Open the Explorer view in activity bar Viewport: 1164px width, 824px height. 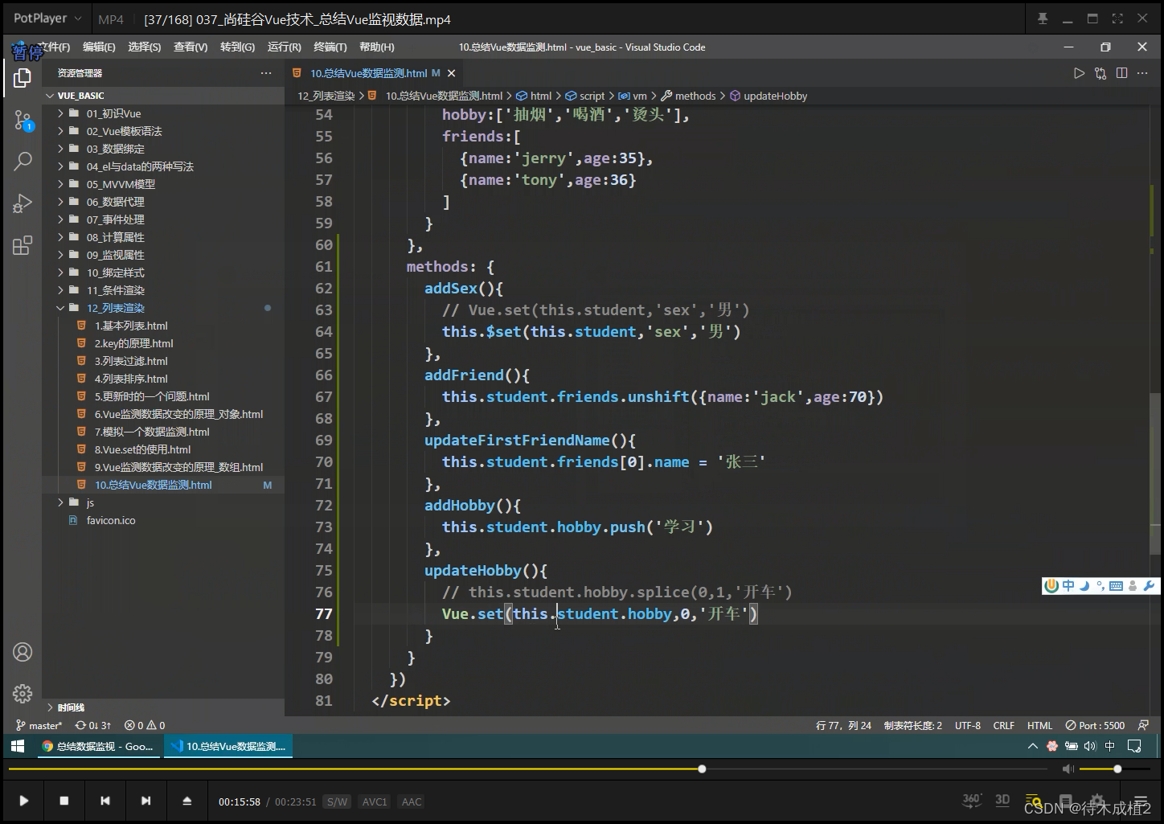click(x=23, y=78)
